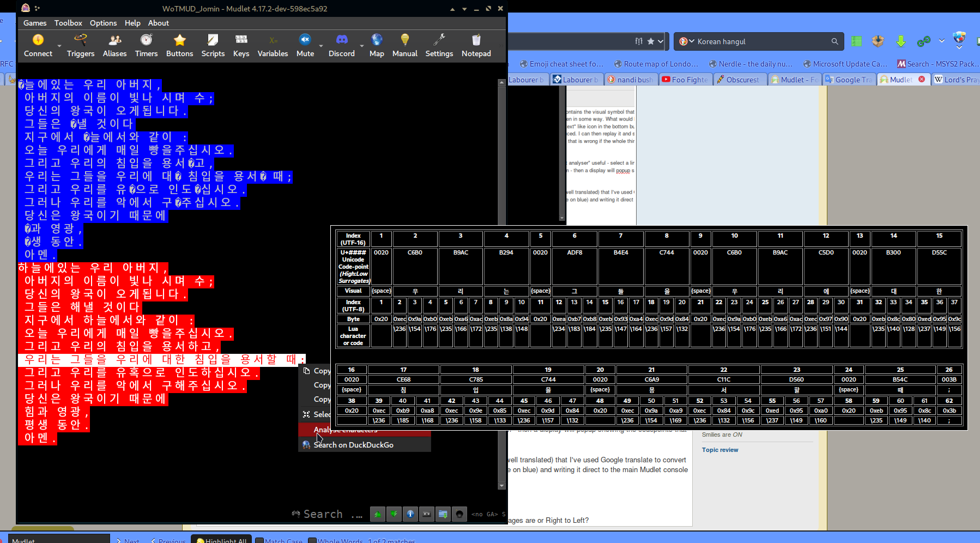Toggle replay recording cassette button
Viewport: 980px width, 543px height.
427,514
